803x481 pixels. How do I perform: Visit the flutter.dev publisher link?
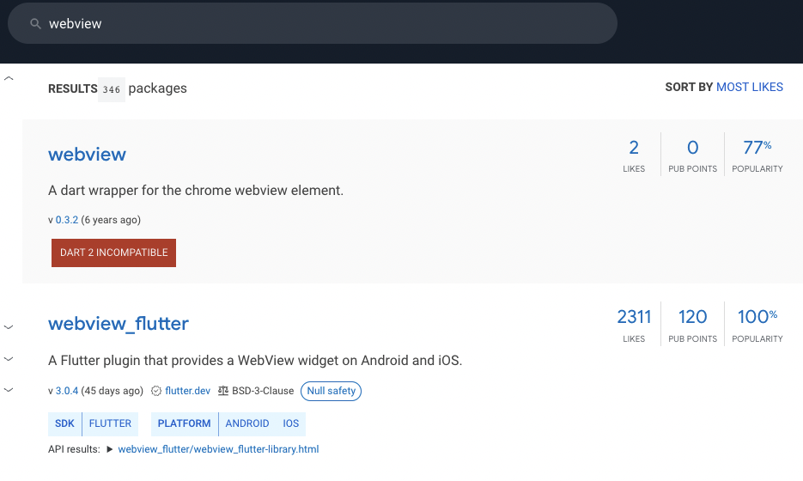(187, 391)
